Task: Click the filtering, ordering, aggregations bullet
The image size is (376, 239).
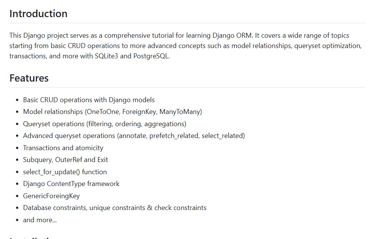Action: point(104,124)
